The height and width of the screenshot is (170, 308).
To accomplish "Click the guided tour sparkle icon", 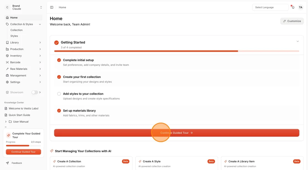I will [x=9, y=135].
